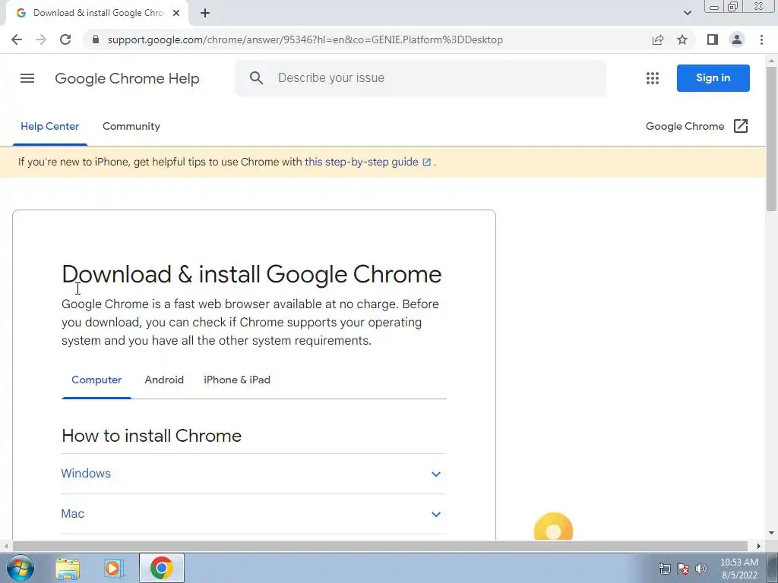Image resolution: width=778 pixels, height=583 pixels.
Task: Click the taskbar clock showing 10:53 AM
Action: click(x=738, y=569)
